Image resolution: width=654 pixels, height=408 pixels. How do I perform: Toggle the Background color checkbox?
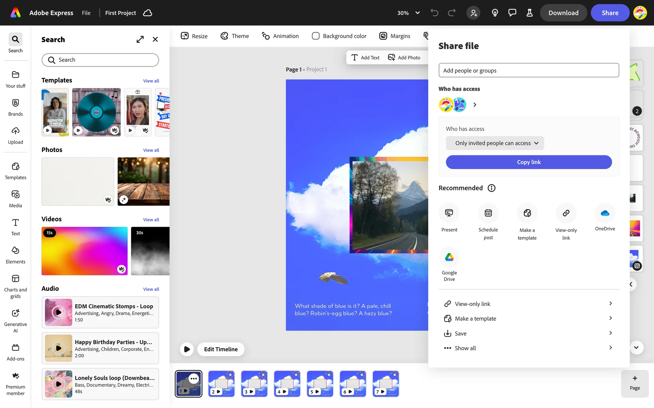[316, 36]
